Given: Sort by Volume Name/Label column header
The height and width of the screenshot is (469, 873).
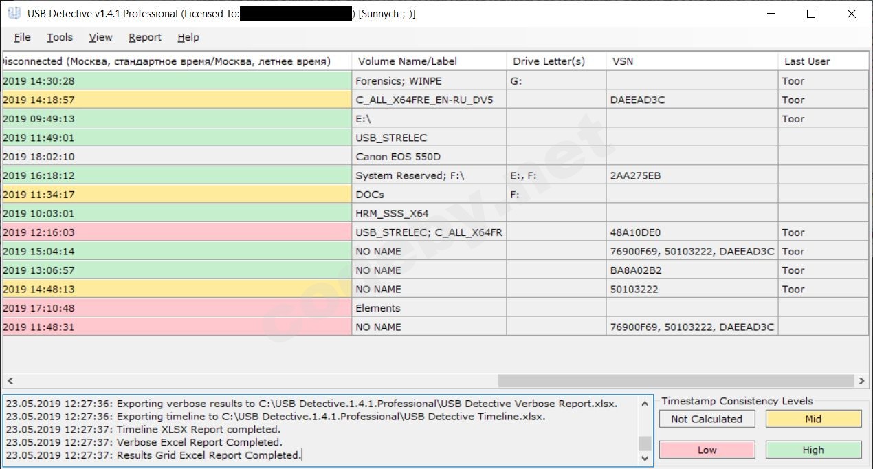Looking at the screenshot, I should point(429,61).
